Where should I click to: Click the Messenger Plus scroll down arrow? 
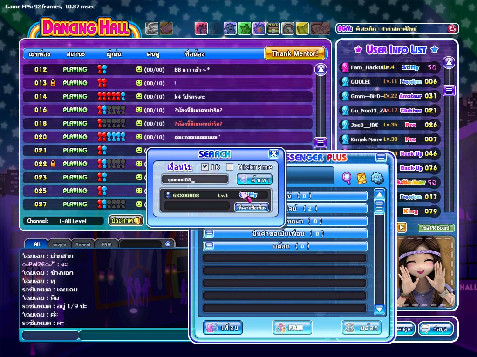379,309
